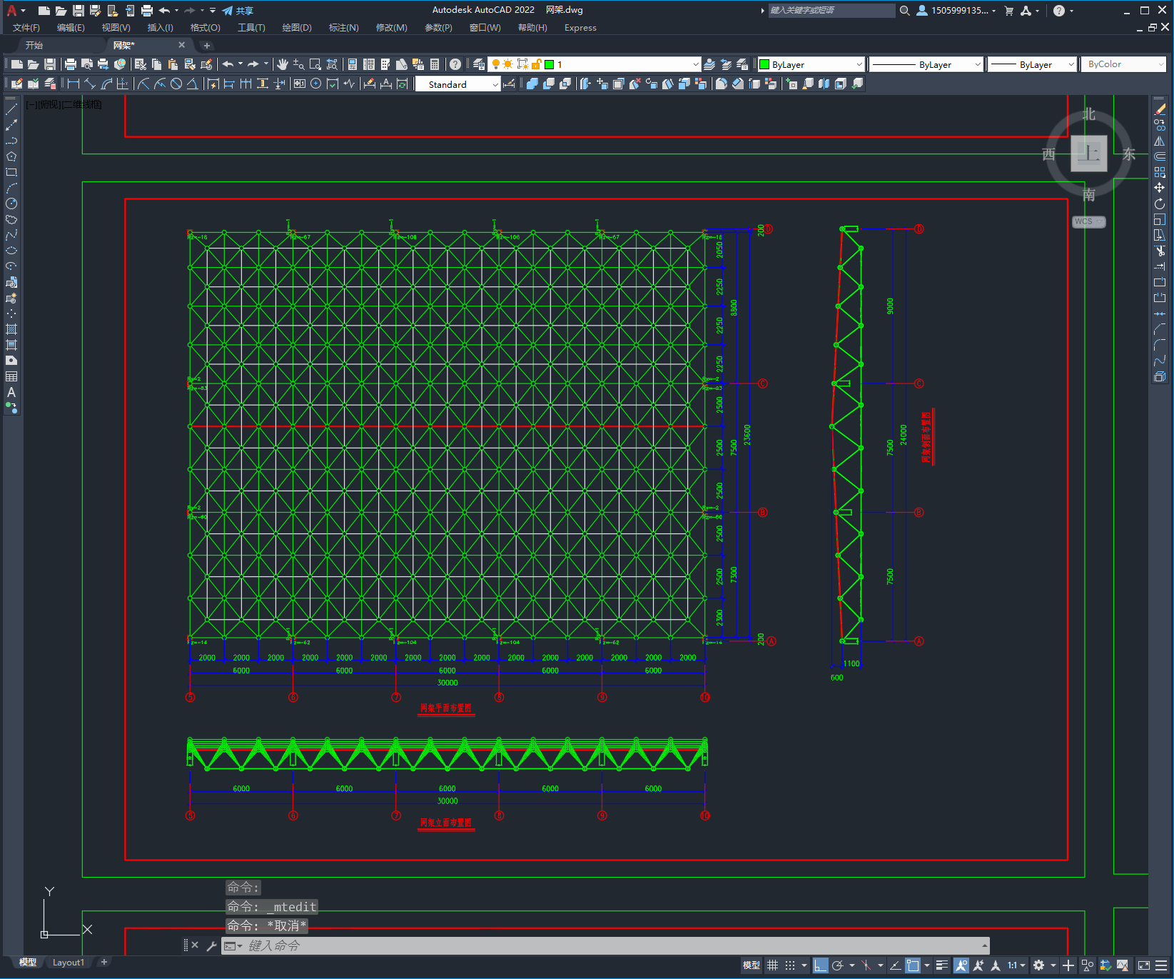The width and height of the screenshot is (1174, 979).
Task: Click the viewport label [-][俯视][二维线框]
Action: pyautogui.click(x=64, y=104)
